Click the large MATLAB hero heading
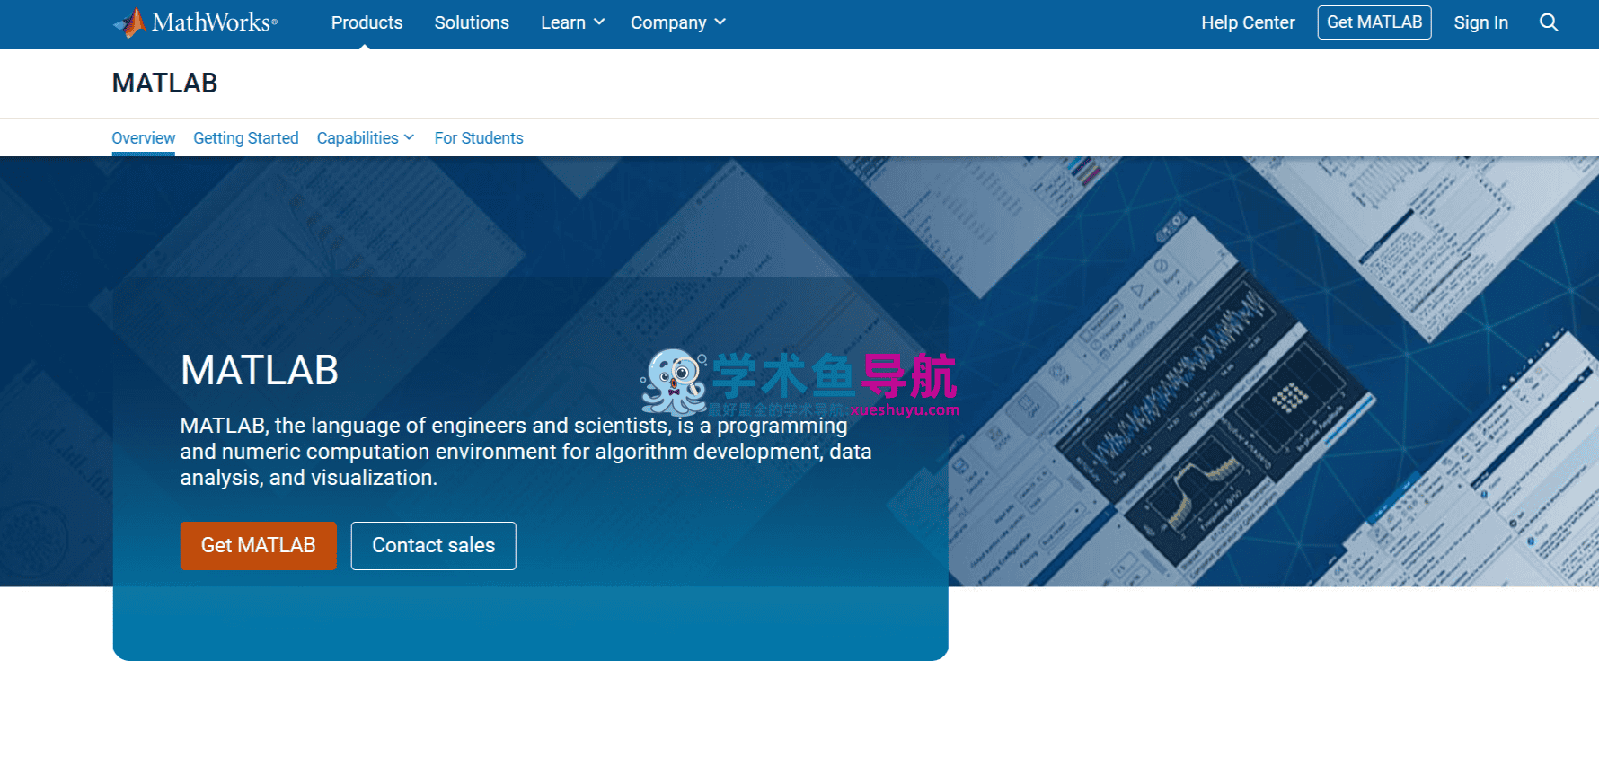Viewport: 1599px width, 766px height. [260, 370]
